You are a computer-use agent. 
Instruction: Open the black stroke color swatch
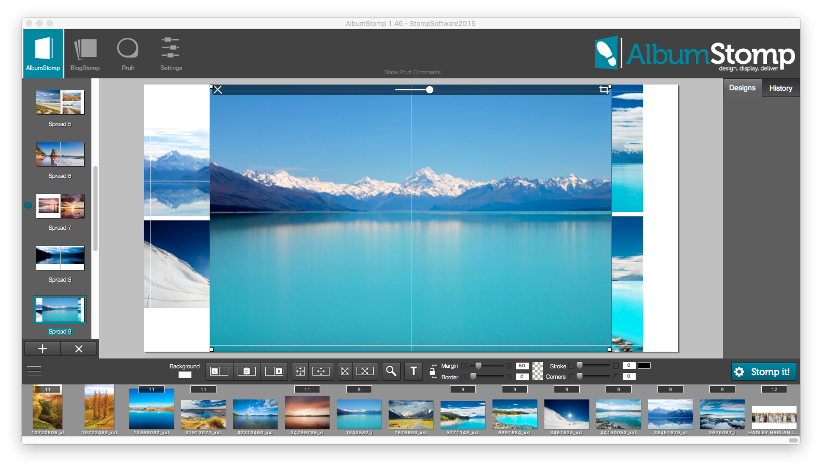[644, 365]
